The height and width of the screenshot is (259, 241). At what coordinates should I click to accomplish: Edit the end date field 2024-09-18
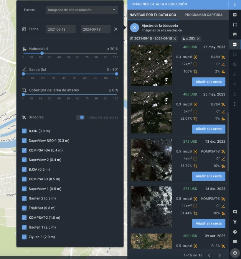(x=96, y=29)
